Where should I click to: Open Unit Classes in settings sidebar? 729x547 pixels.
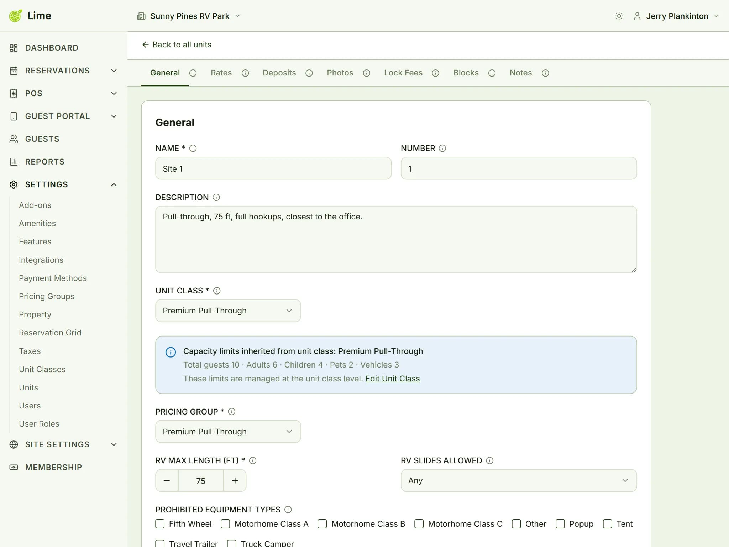pyautogui.click(x=42, y=369)
